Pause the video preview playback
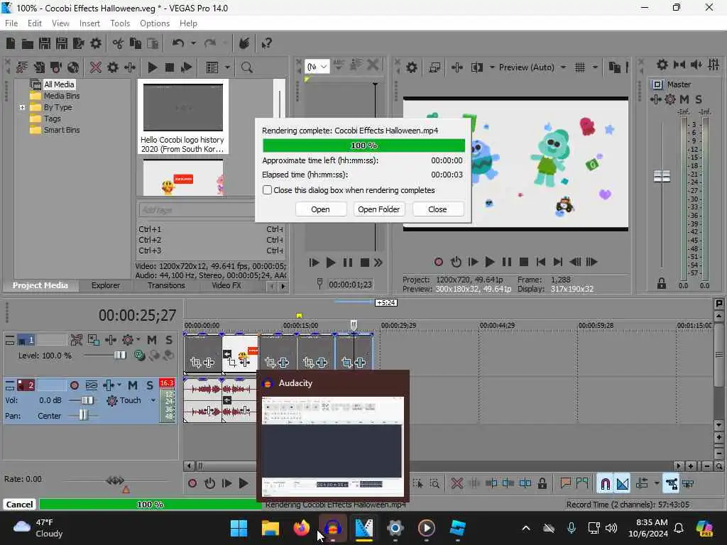The width and height of the screenshot is (727, 545). click(x=506, y=262)
